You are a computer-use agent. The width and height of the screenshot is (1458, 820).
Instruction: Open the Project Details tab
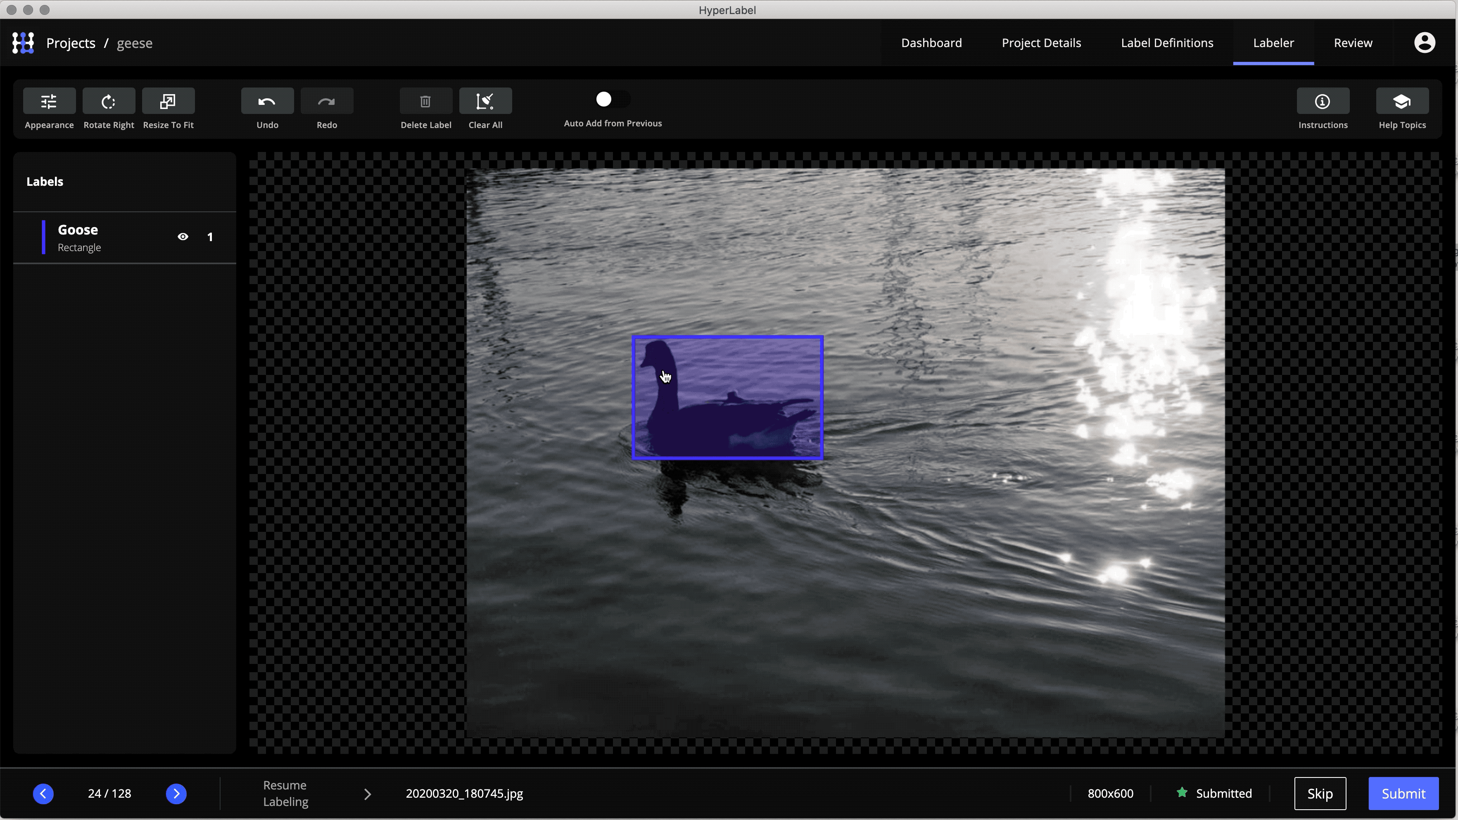[x=1041, y=43]
